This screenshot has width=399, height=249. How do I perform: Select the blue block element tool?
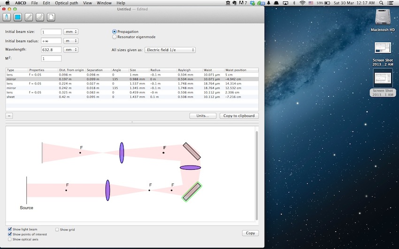click(x=18, y=17)
